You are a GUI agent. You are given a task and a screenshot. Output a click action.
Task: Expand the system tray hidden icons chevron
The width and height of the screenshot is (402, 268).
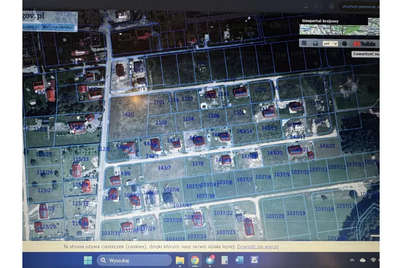click(352, 260)
